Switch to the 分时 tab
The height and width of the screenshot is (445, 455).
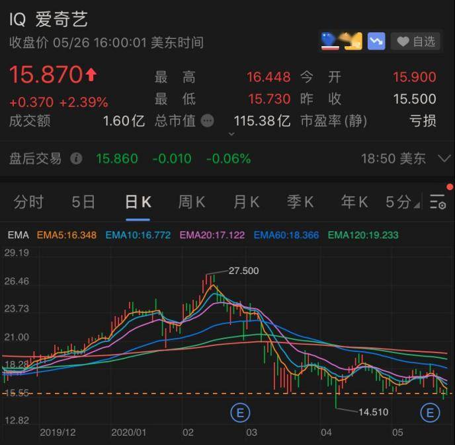(28, 202)
